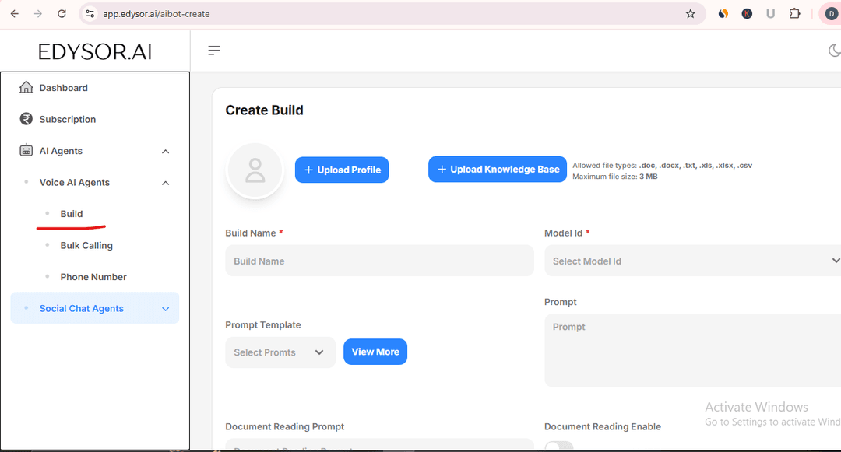Image resolution: width=841 pixels, height=452 pixels.
Task: Open the Phone Number menu item
Action: pos(93,276)
